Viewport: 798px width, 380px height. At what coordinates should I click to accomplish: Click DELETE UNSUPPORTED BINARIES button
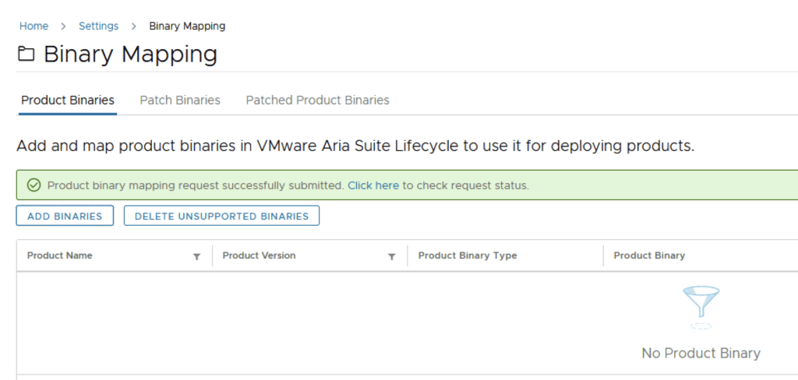pos(221,216)
